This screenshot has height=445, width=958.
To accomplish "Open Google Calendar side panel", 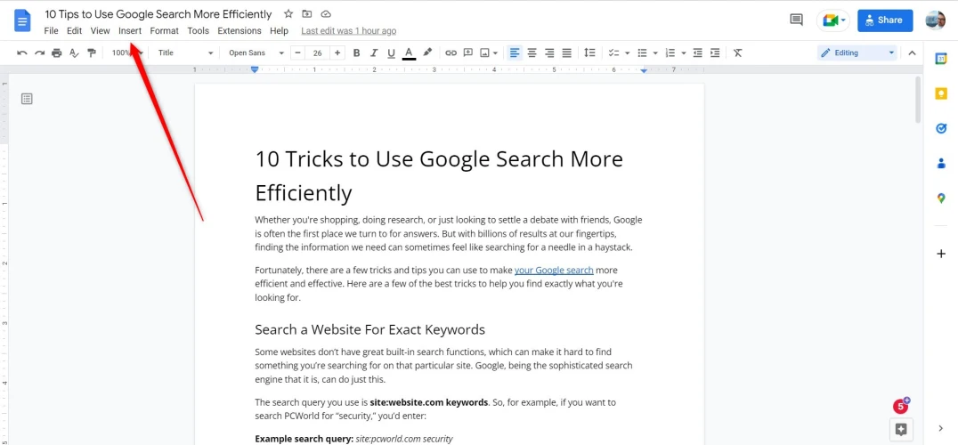I will pyautogui.click(x=941, y=59).
